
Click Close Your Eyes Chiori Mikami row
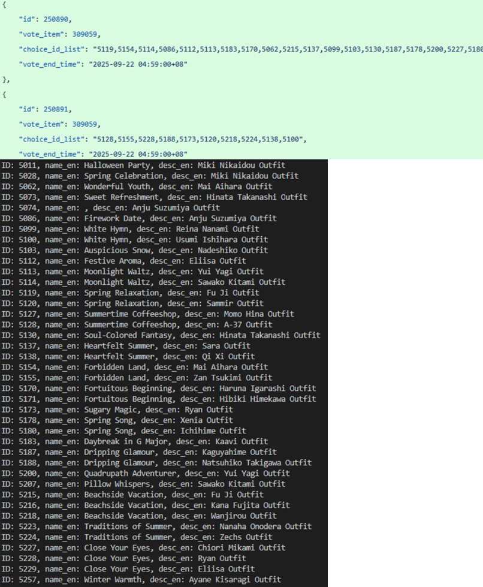[143, 547]
